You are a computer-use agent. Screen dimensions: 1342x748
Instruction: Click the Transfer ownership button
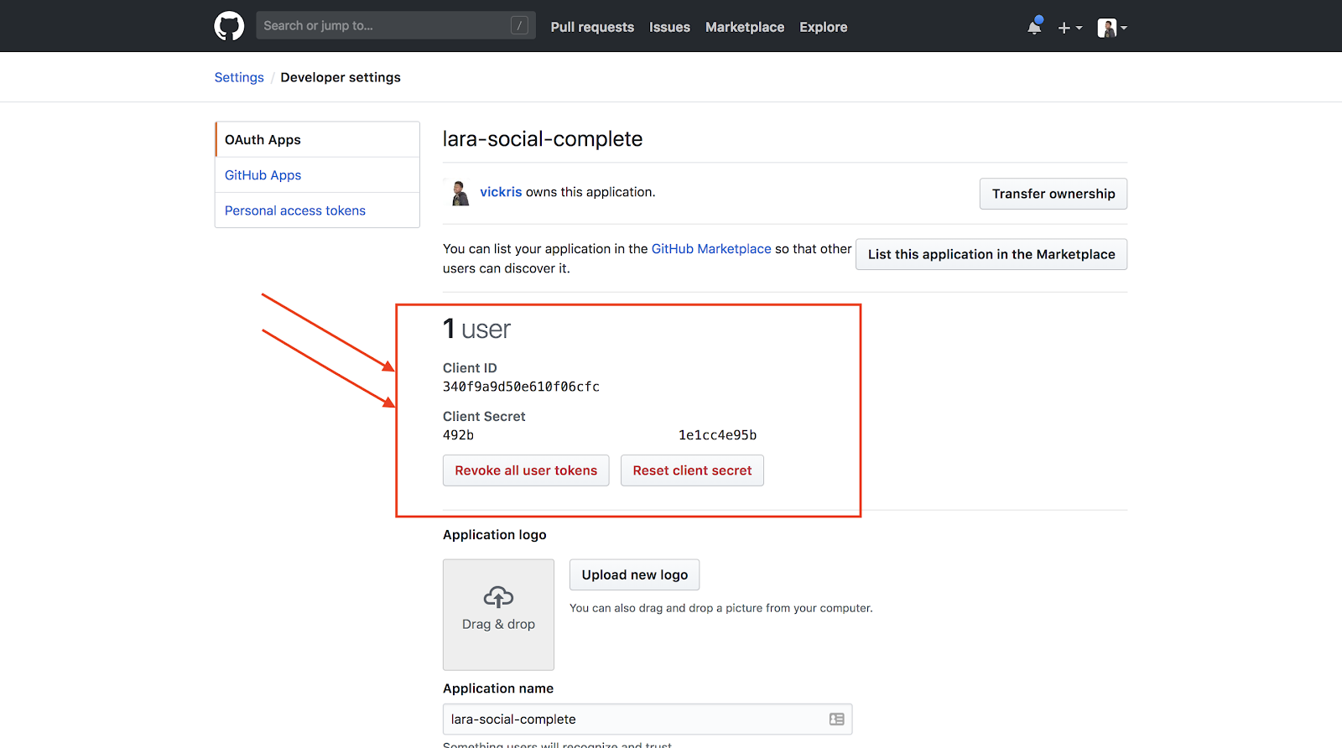tap(1053, 194)
